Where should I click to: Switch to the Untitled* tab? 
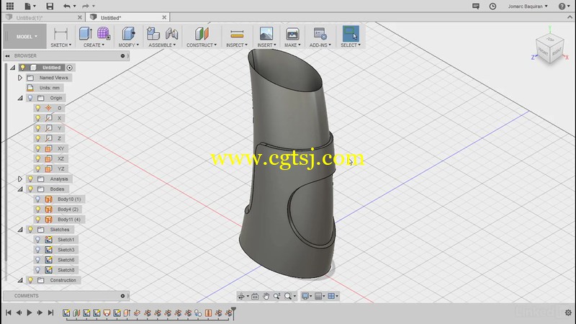(x=111, y=17)
